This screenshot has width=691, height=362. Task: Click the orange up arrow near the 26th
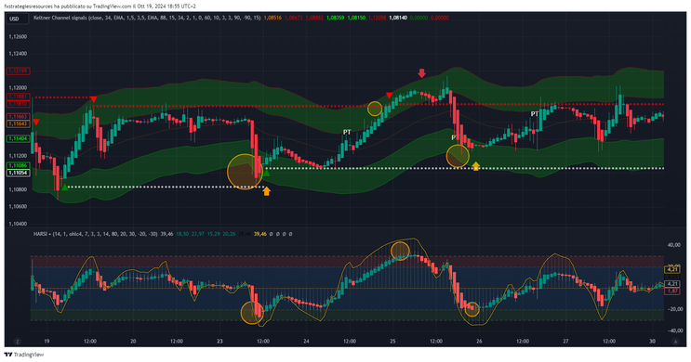475,166
